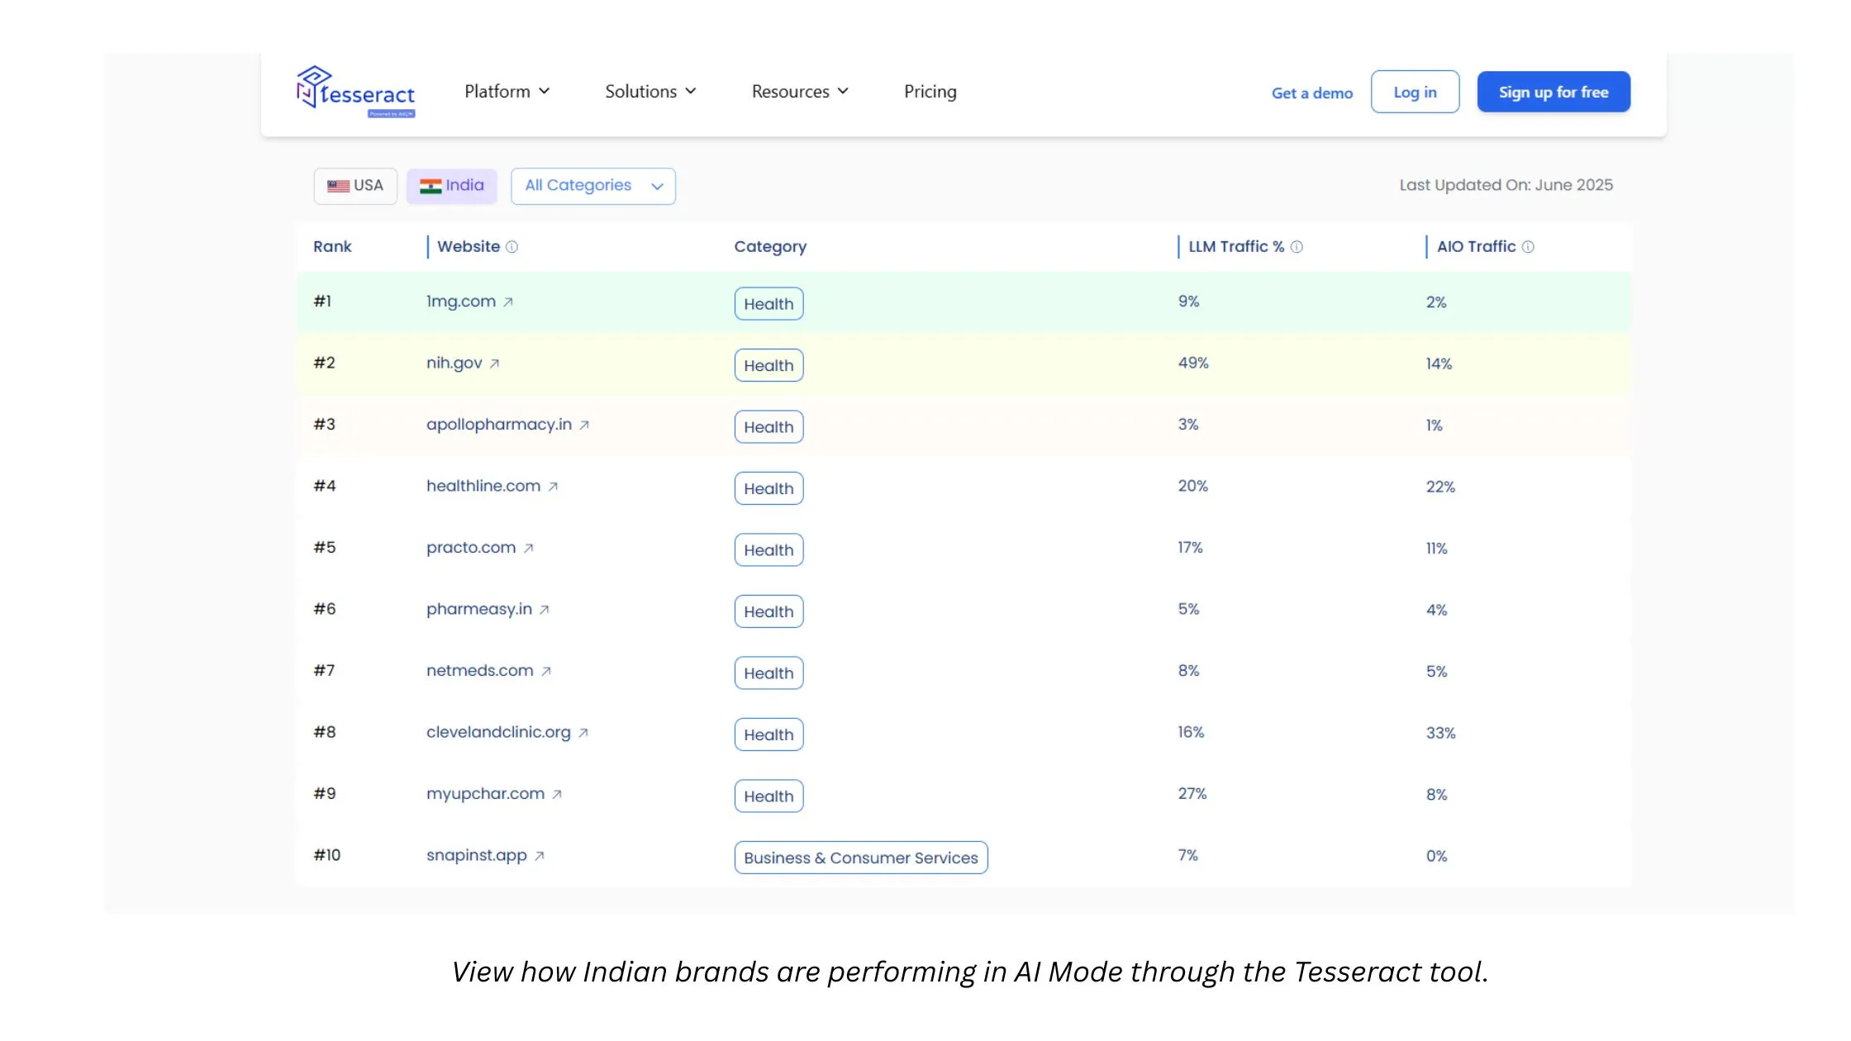The width and height of the screenshot is (1851, 1041).
Task: Click the Tesseract logo
Action: point(355,92)
